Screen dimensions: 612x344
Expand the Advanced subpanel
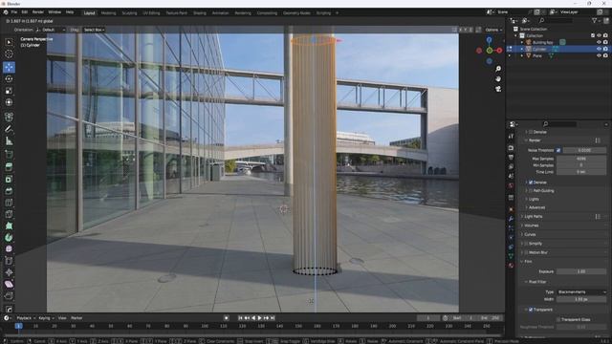526,207
